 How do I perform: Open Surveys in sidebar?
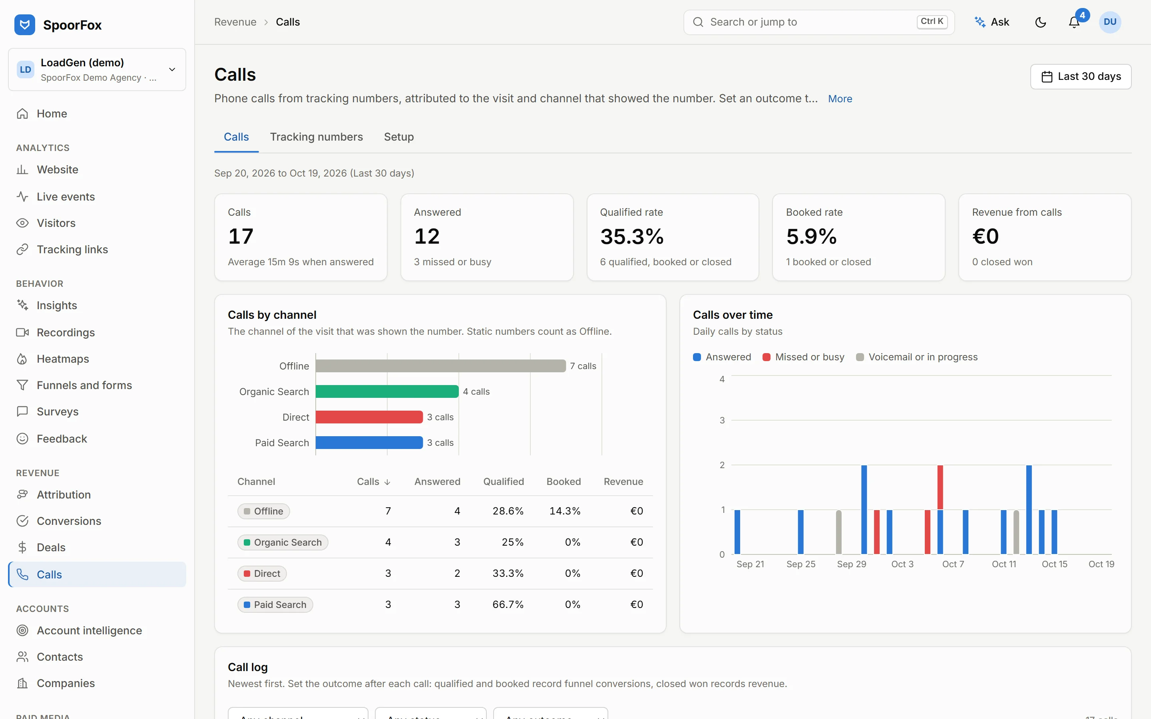pyautogui.click(x=97, y=412)
